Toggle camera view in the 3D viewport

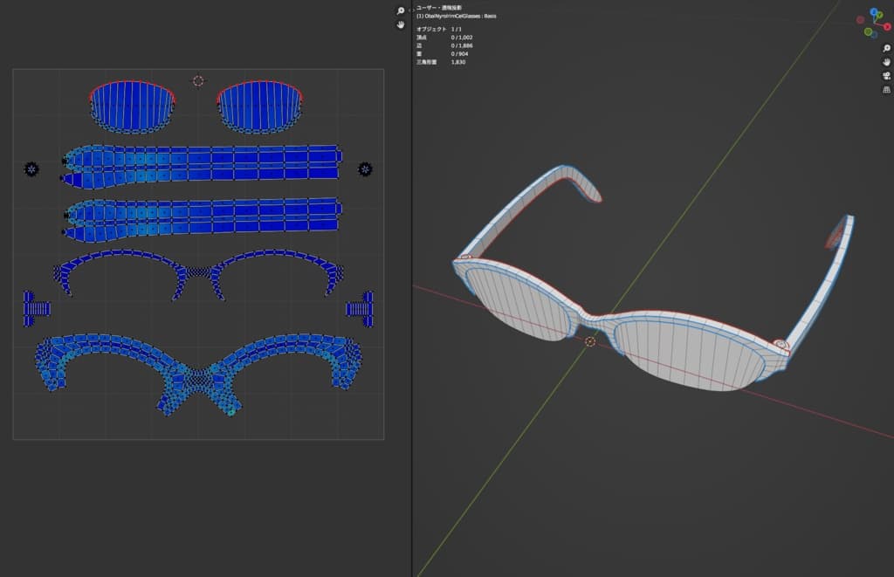coord(885,76)
